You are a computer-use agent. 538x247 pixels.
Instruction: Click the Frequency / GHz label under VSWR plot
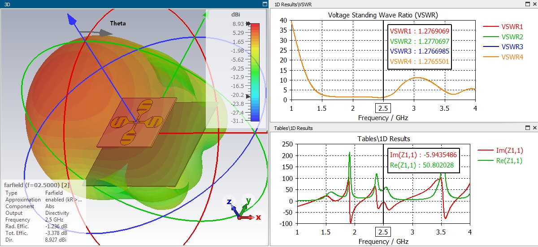(384, 118)
